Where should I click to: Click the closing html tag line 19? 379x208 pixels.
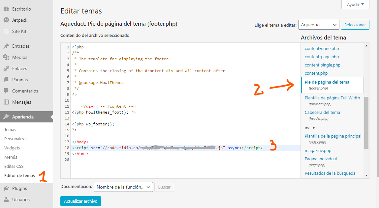[80, 154]
